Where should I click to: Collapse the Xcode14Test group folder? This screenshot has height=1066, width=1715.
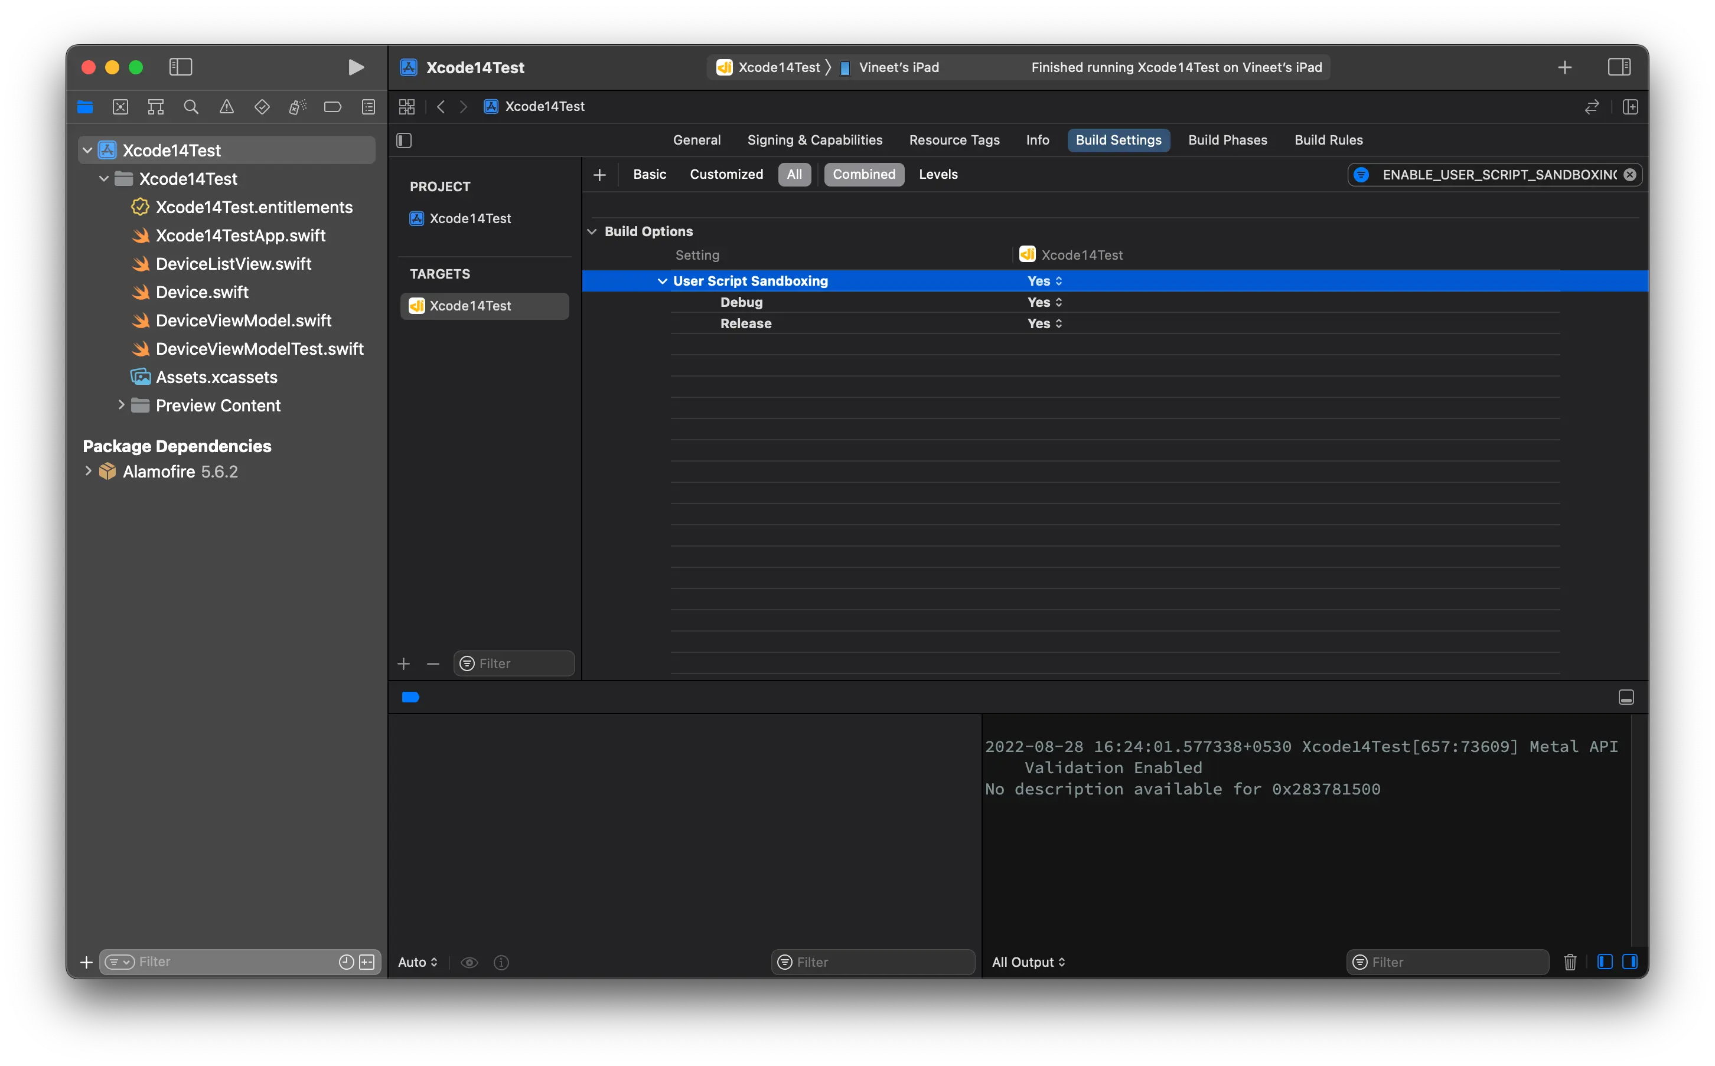click(105, 179)
